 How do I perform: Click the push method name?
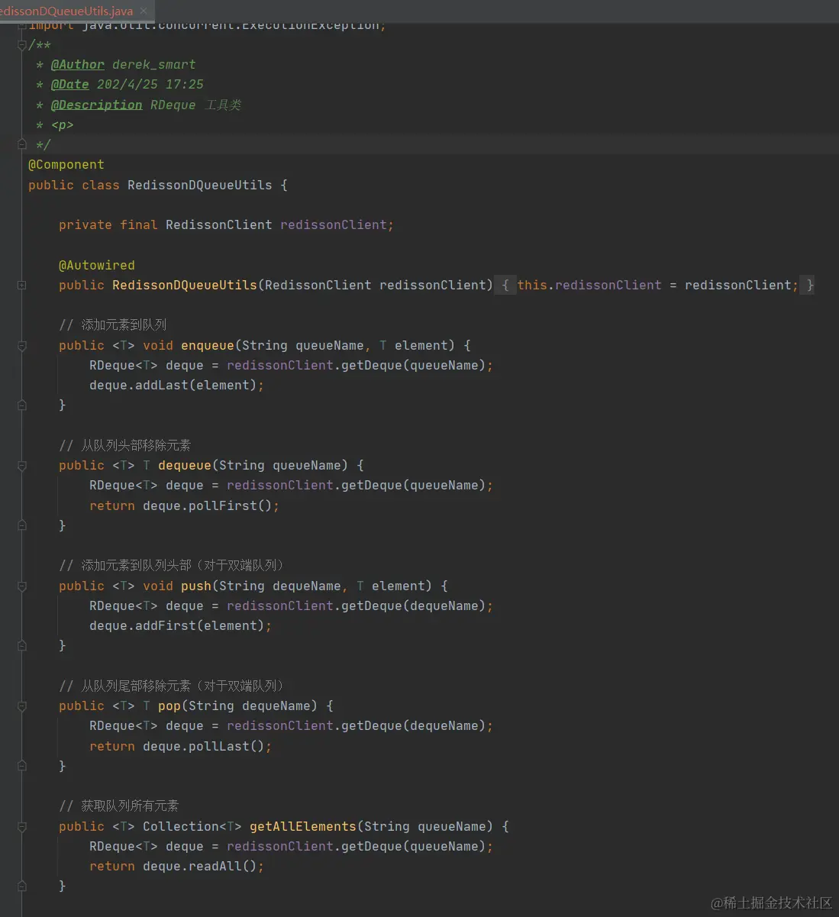pyautogui.click(x=196, y=586)
